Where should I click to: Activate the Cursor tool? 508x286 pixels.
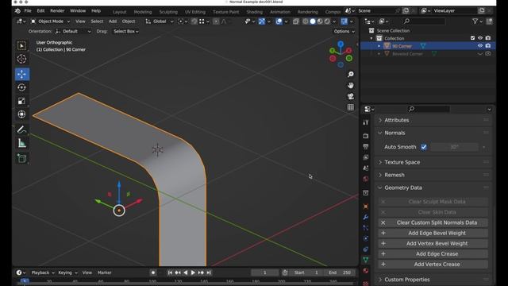tap(21, 59)
